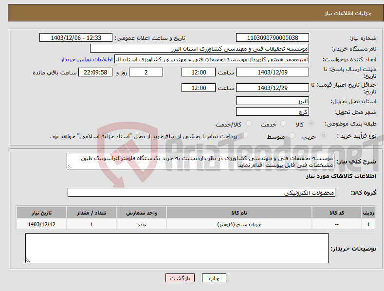Screen dimensions: 384x291
Task: Click the quantity cell in the item row
Action: point(91,224)
